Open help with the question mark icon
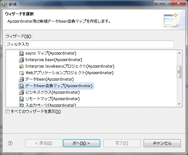This screenshot has height=155, width=188. click(10, 143)
